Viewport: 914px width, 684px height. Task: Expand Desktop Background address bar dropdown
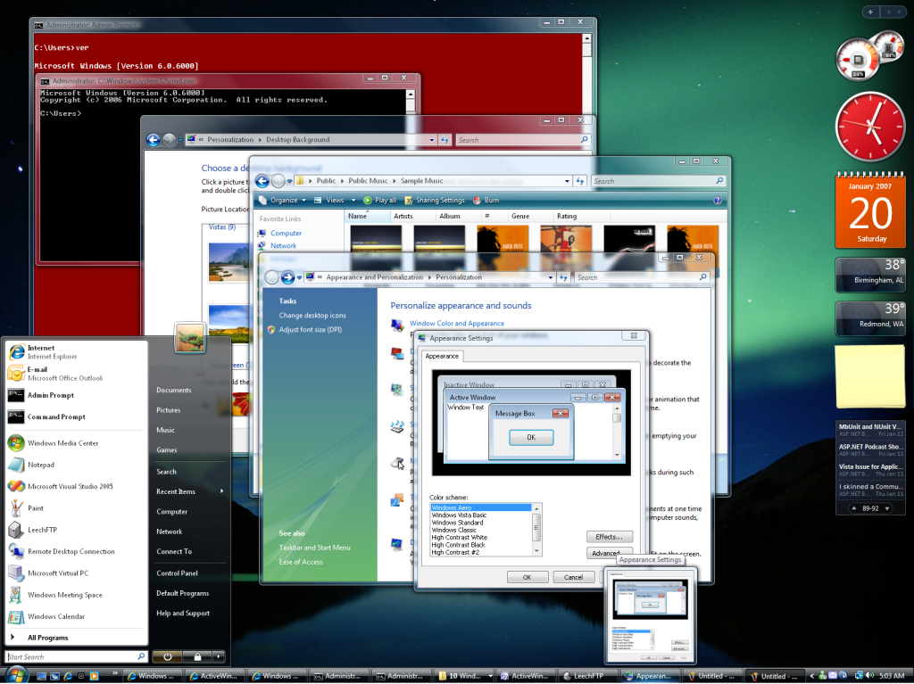431,140
